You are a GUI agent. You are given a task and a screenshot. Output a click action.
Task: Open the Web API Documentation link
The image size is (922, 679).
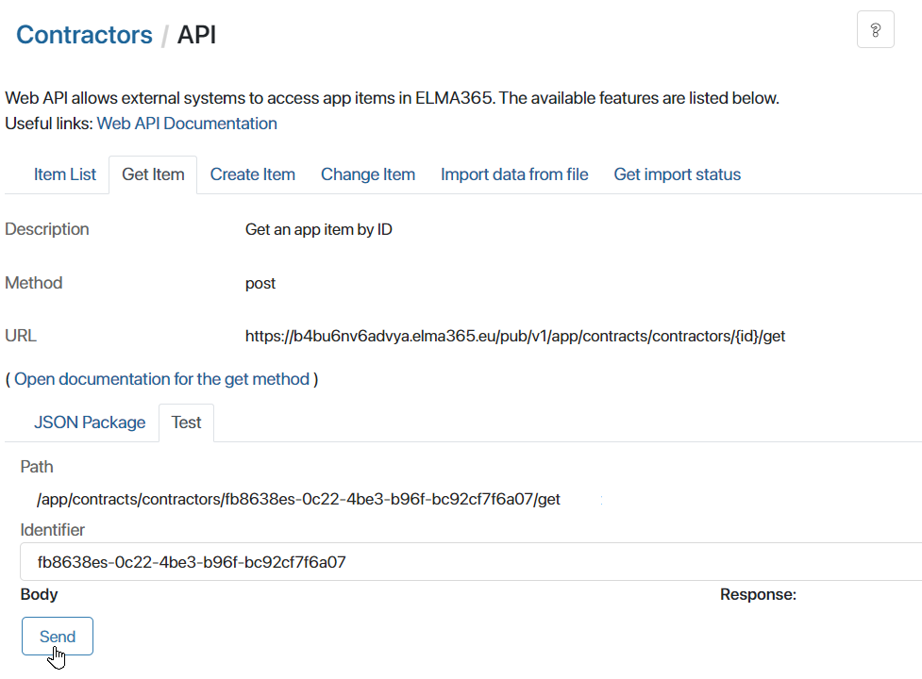tap(187, 124)
